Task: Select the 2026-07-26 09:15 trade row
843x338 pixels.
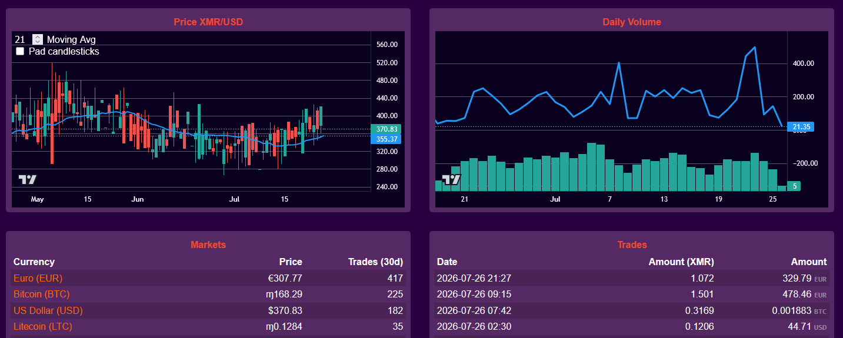Action: 632,294
